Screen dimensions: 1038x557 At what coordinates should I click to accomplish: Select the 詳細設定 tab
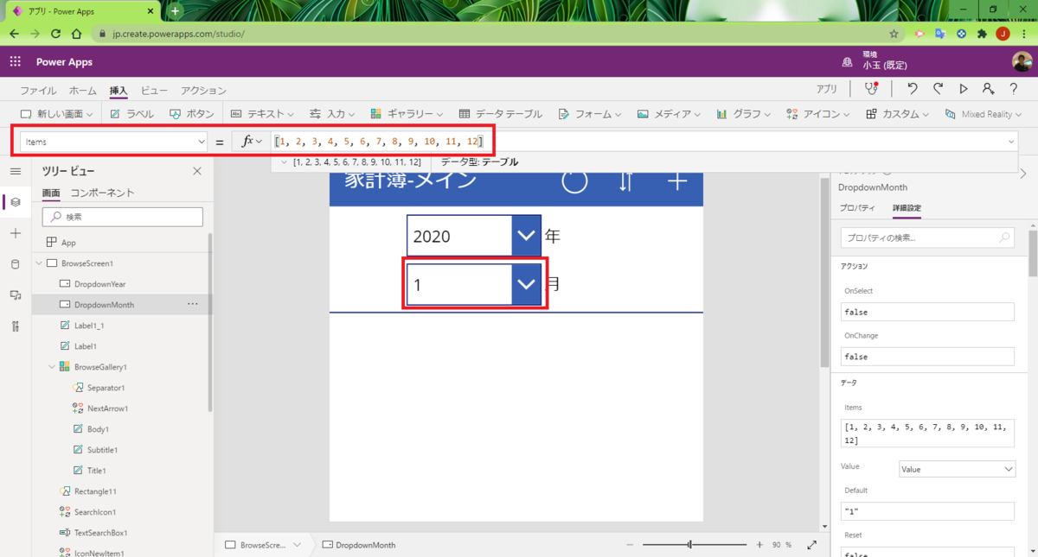pyautogui.click(x=907, y=208)
